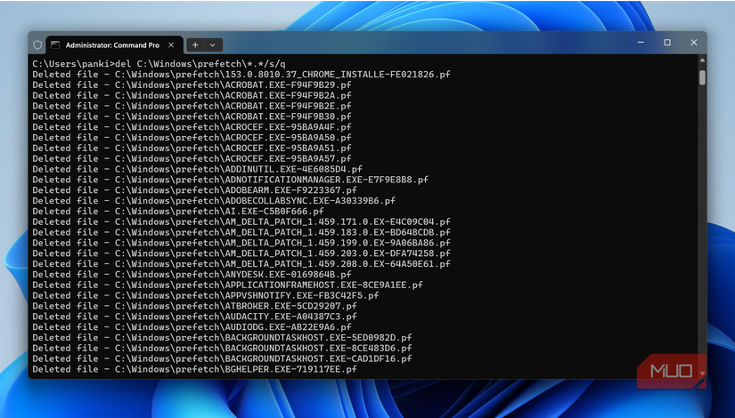Maximize the terminal window
This screenshot has width=735, height=418.
click(667, 43)
